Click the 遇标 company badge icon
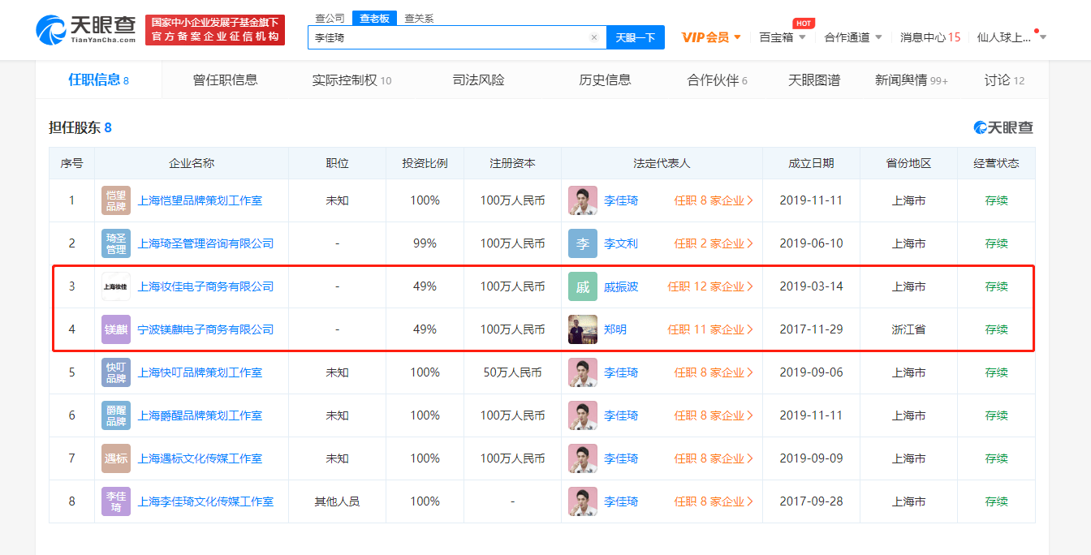Viewport: 1091px width, 555px height. click(x=116, y=458)
